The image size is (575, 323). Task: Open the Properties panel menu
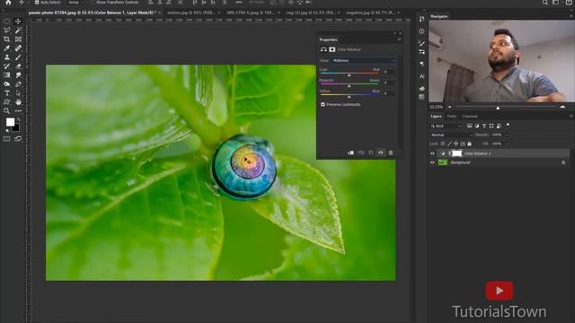[x=399, y=39]
